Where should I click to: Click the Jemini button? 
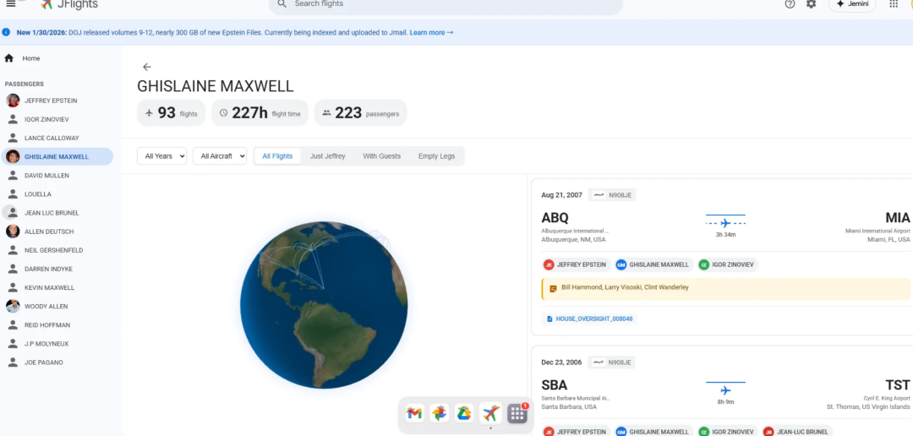pos(851,4)
